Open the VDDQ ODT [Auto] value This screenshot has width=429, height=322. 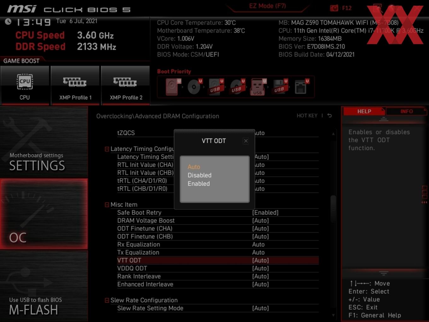click(261, 268)
